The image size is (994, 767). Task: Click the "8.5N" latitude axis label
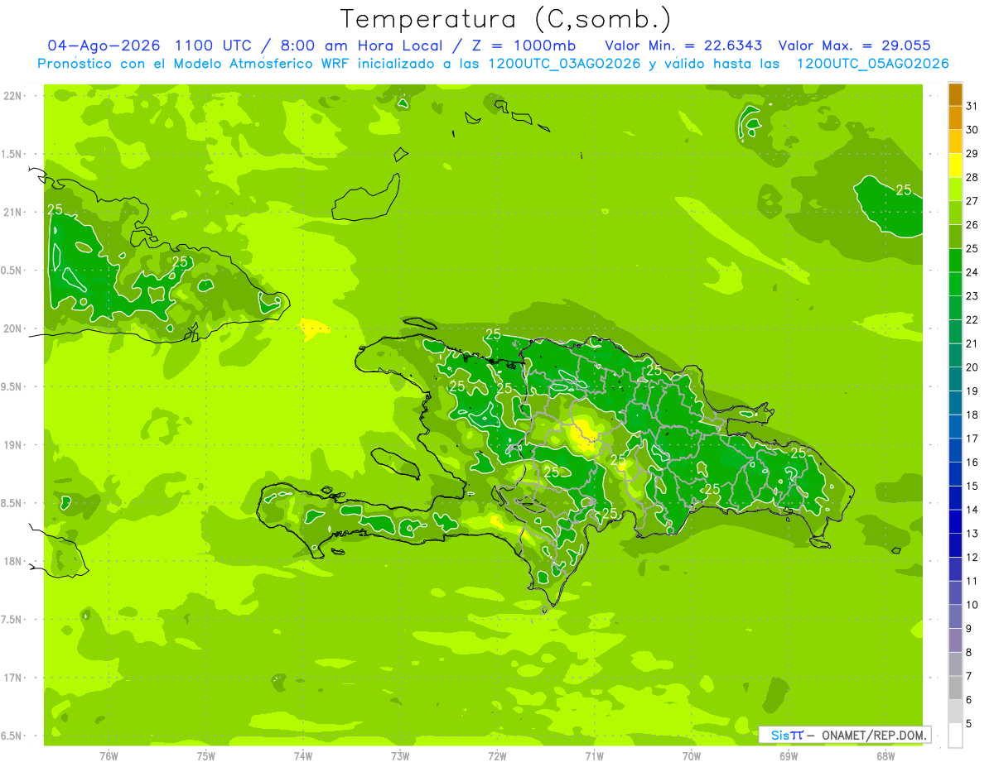[12, 503]
